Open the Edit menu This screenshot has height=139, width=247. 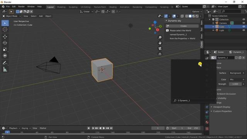pyautogui.click(x=14, y=7)
